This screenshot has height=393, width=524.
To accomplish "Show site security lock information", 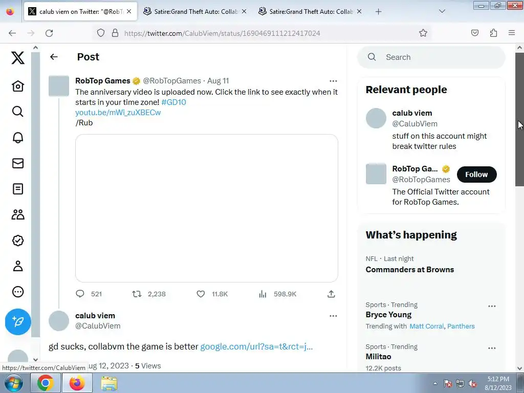I will coord(115,33).
